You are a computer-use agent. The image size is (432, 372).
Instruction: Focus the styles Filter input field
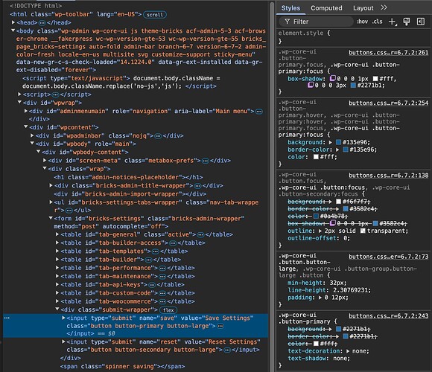(x=317, y=22)
